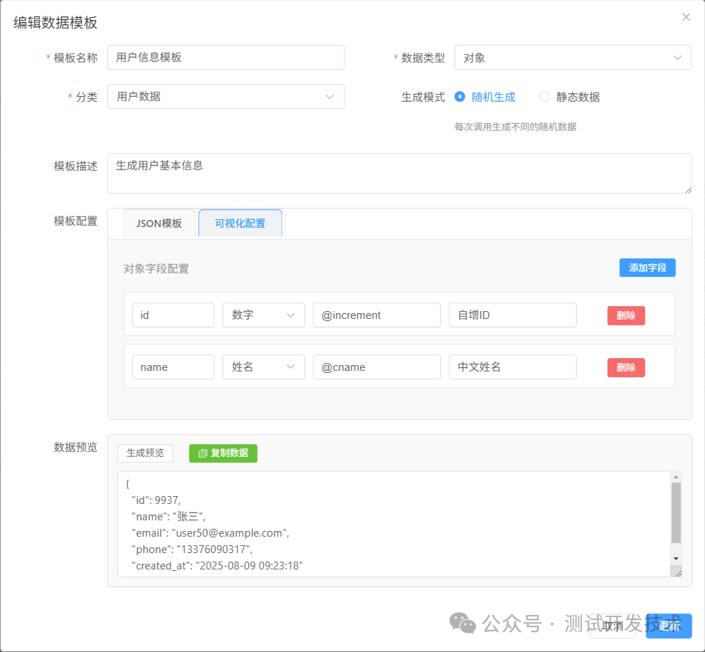Click inside the 模板名称 input field
The width and height of the screenshot is (705, 652).
coord(225,57)
